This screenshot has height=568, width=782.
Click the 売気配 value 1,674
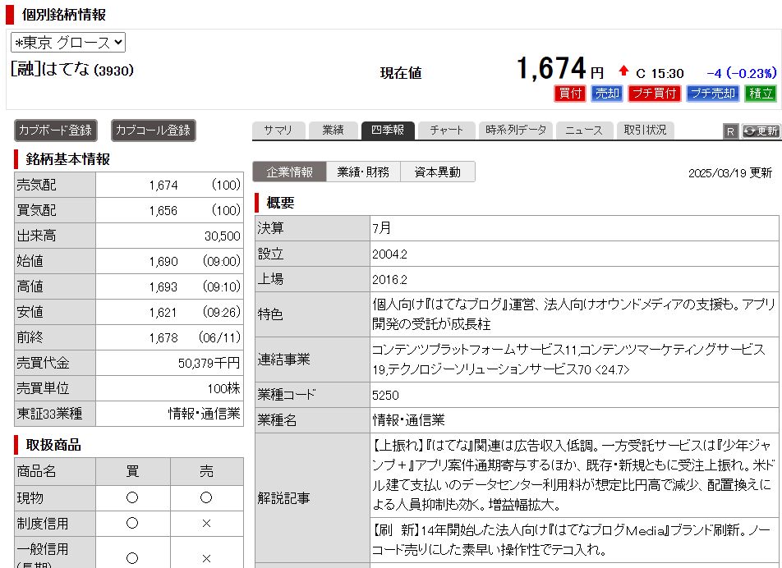point(163,186)
